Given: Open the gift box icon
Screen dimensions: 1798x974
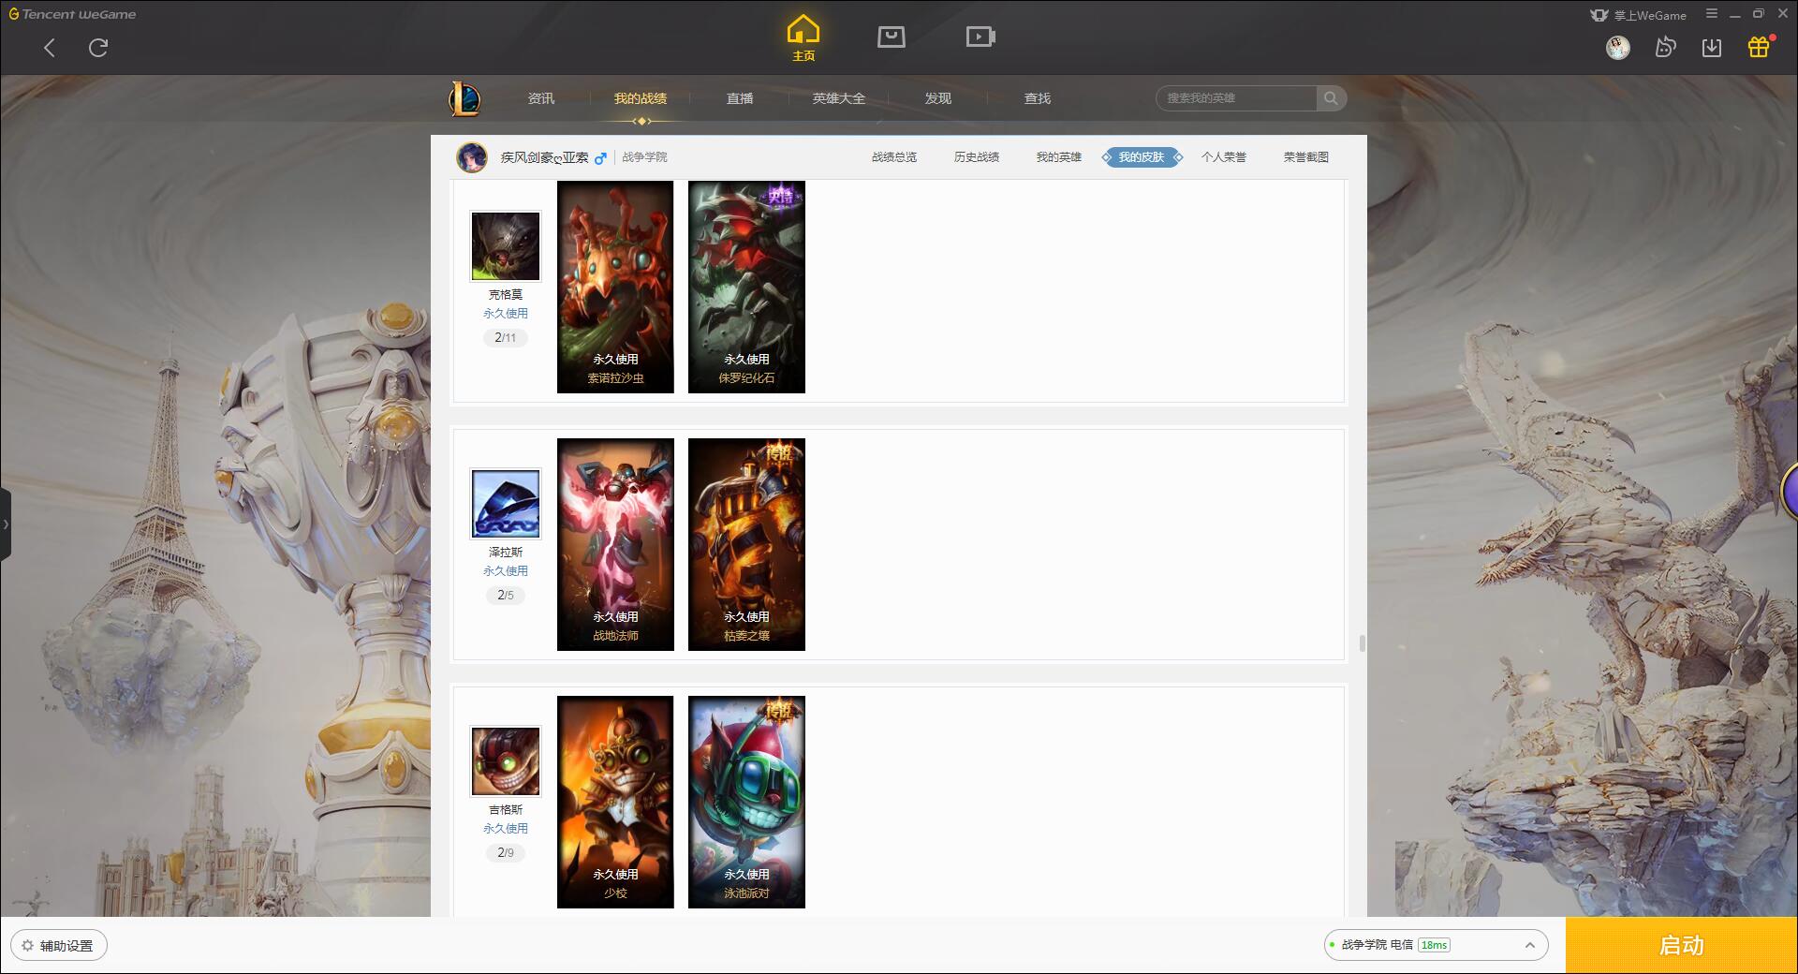Looking at the screenshot, I should 1759,47.
